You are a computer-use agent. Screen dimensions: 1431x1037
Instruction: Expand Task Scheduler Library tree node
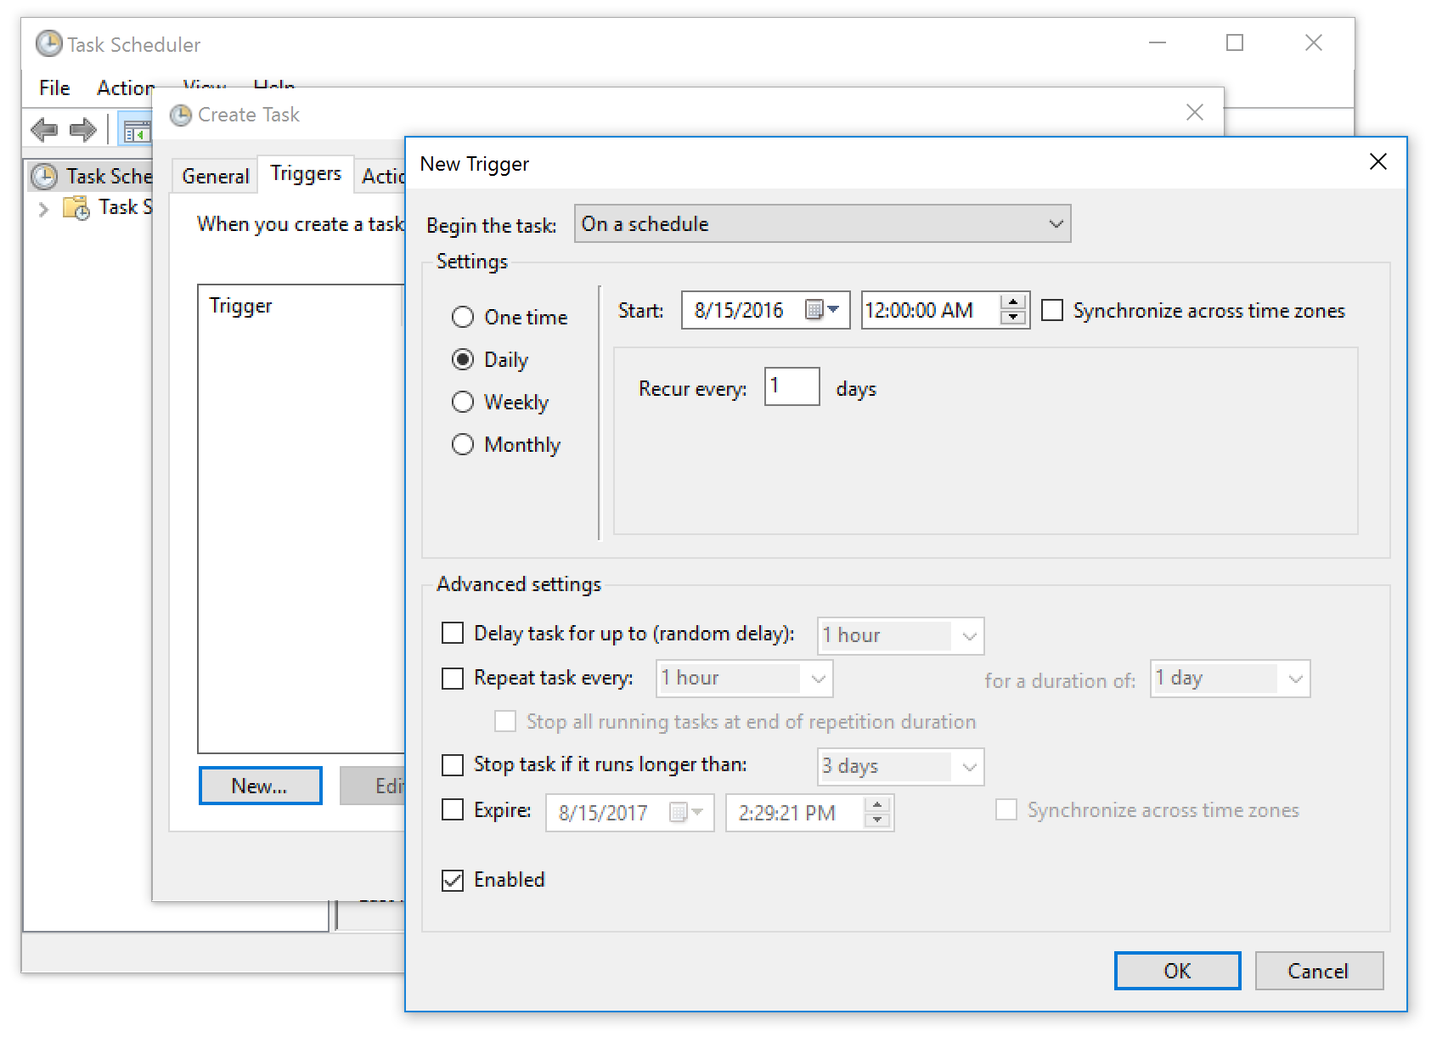point(44,209)
